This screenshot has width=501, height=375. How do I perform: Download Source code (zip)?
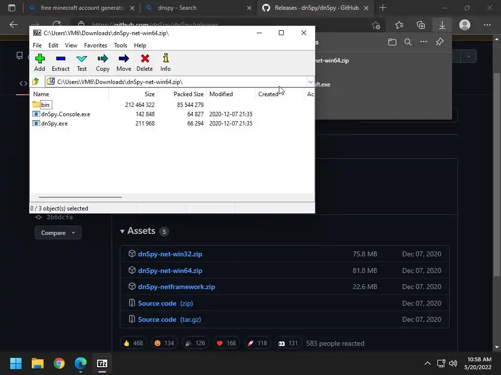(165, 303)
